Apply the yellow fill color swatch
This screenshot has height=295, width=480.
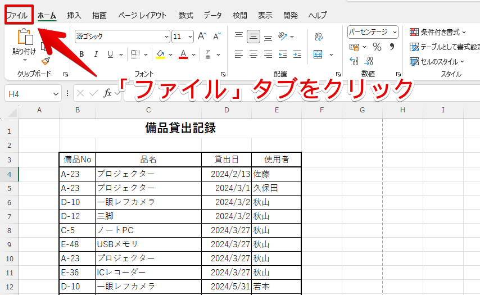(160, 55)
